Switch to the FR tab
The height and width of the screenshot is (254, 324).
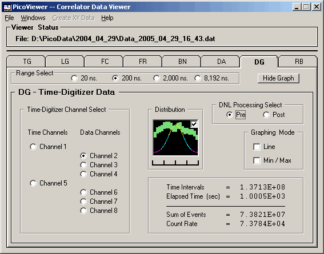click(143, 61)
